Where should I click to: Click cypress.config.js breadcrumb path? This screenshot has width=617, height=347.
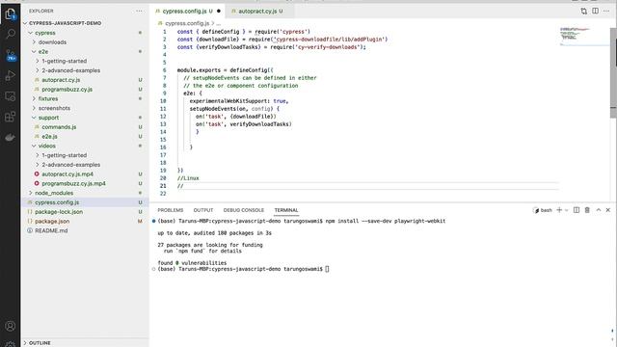point(187,23)
